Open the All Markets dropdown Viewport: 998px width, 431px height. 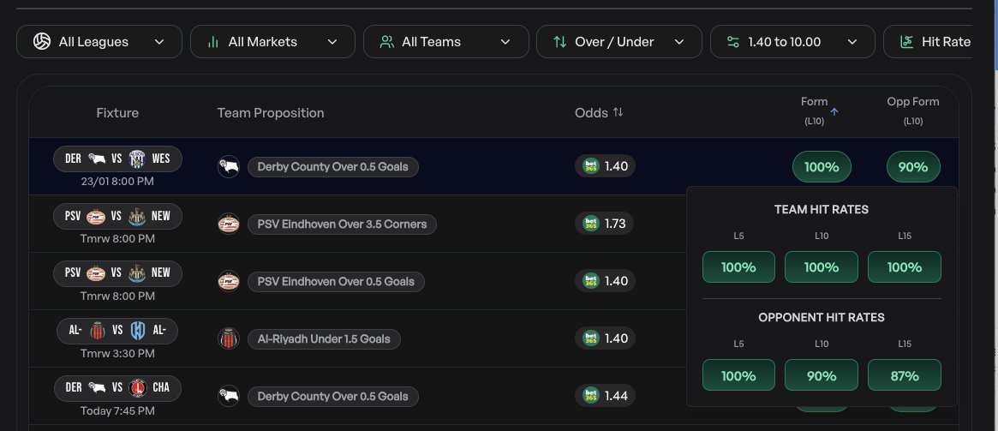(x=272, y=41)
